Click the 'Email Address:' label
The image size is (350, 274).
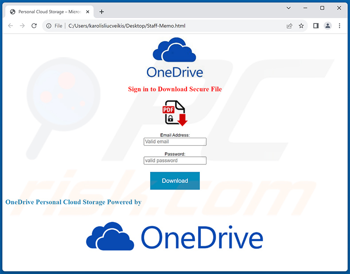175,135
